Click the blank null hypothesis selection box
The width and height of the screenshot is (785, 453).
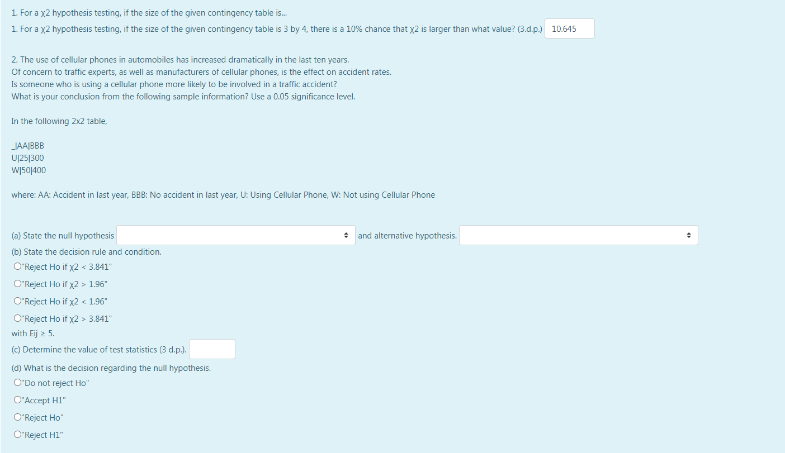pos(235,235)
